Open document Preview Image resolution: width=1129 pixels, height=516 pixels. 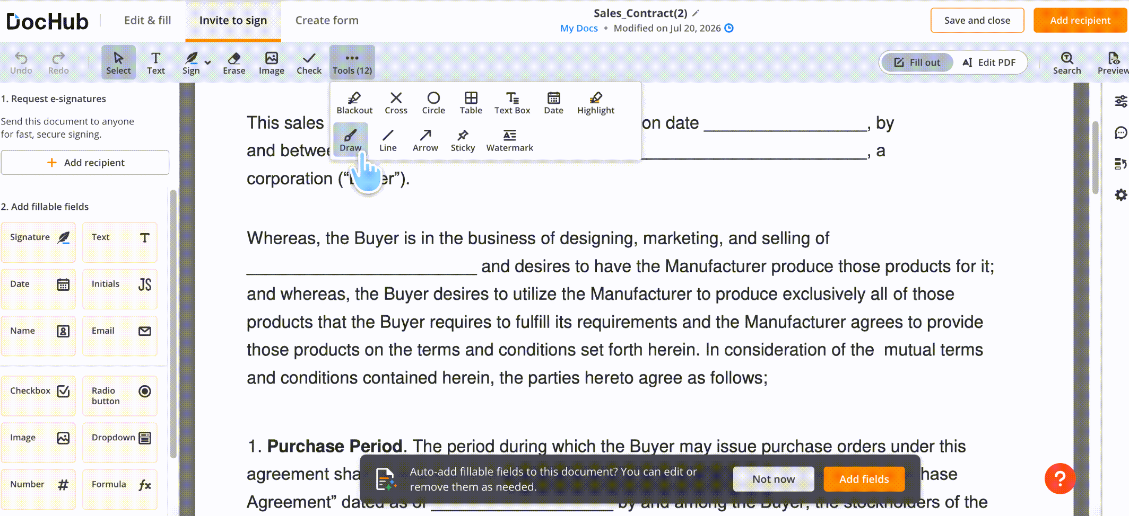[x=1113, y=63]
